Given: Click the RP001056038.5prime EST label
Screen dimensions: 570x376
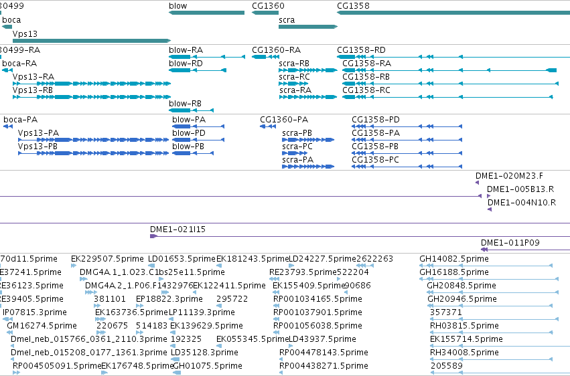Looking at the screenshot, I should pos(317,326).
